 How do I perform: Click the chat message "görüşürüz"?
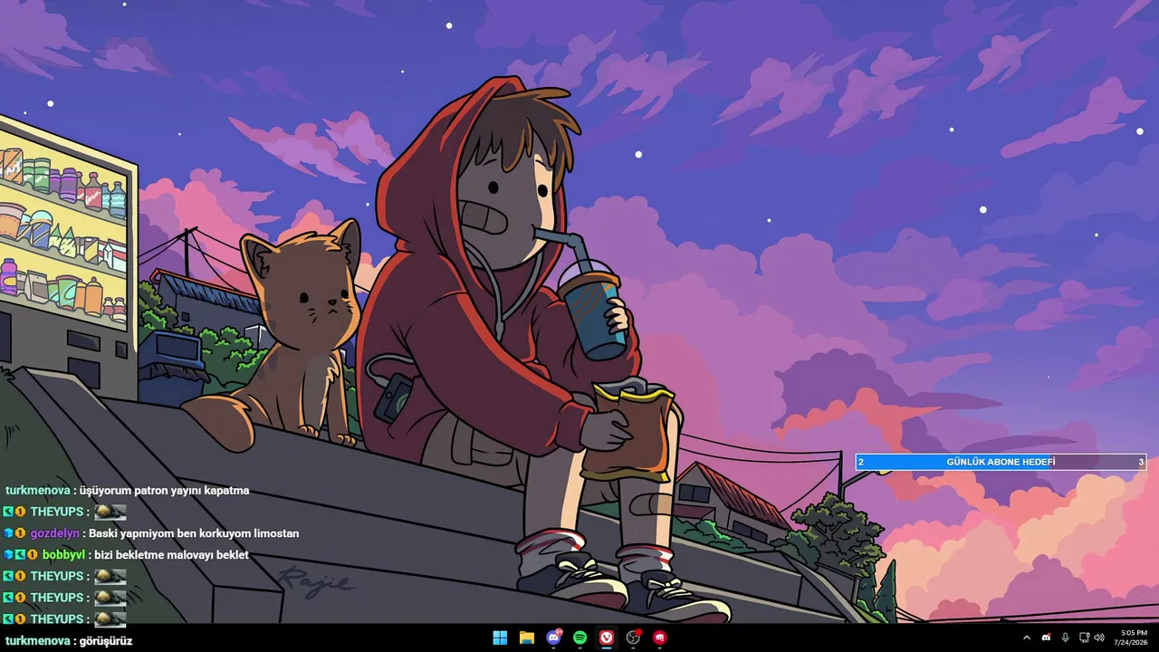(x=106, y=641)
